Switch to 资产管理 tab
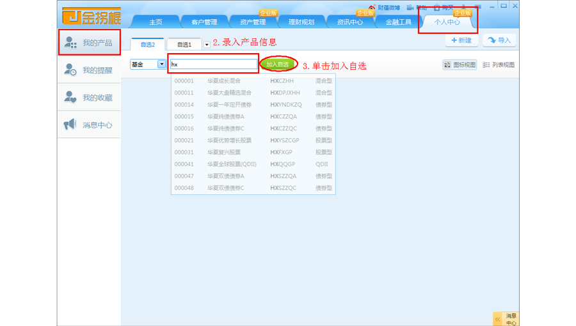 253,22
